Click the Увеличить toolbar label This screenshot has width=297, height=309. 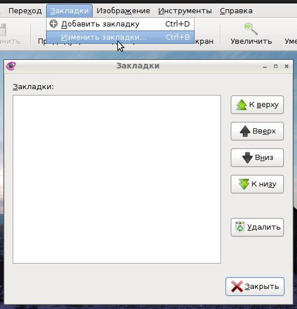pos(251,41)
